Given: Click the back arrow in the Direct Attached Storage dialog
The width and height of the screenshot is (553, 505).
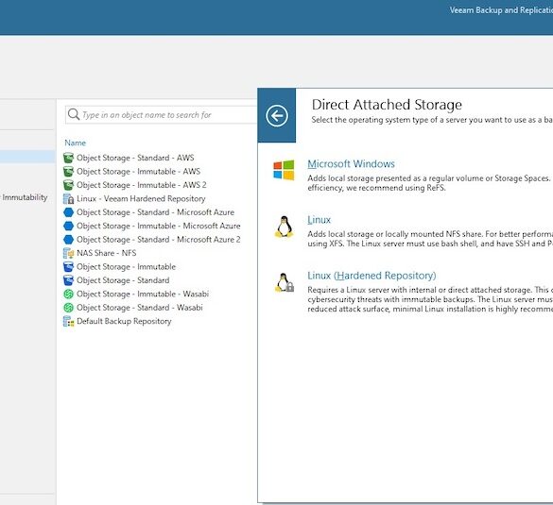Looking at the screenshot, I should click(277, 115).
